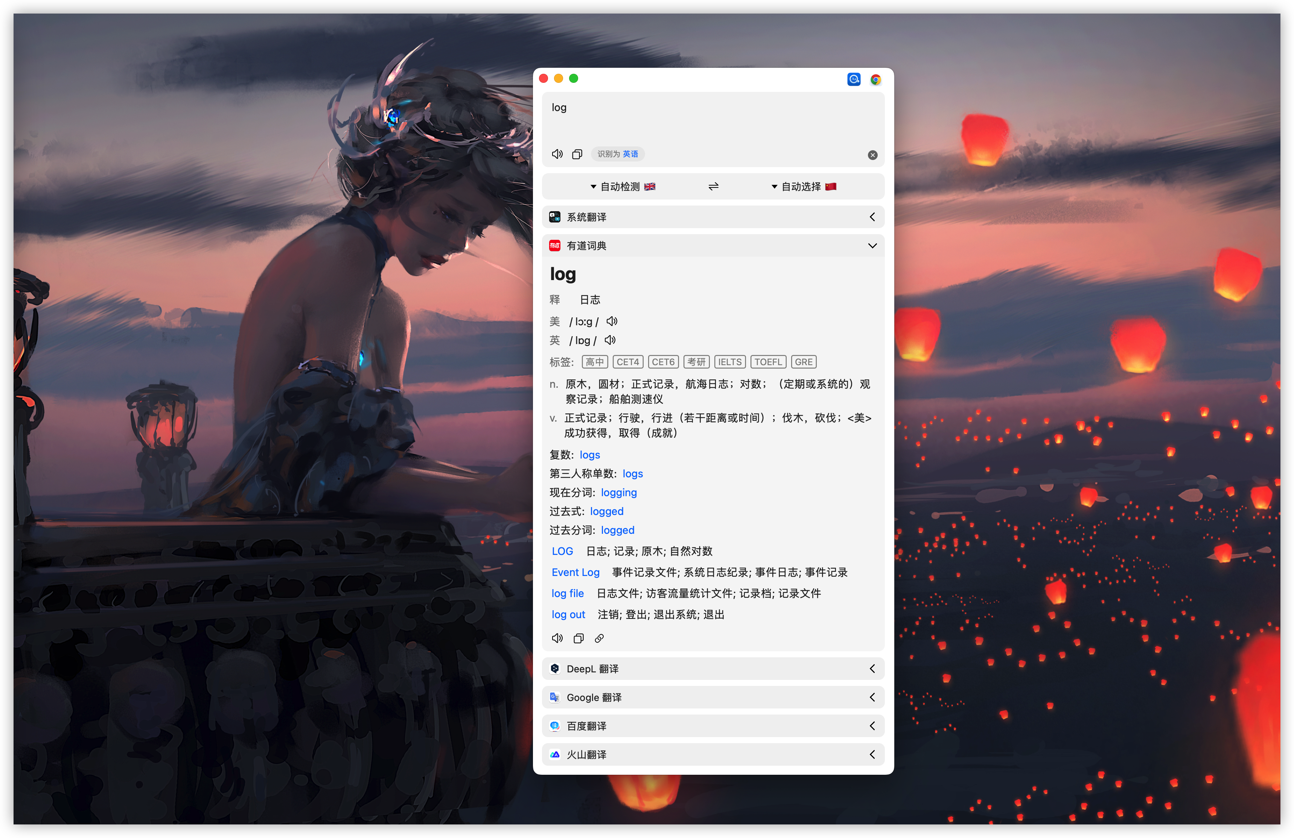Open 自动检测 source language dropdown

(622, 186)
